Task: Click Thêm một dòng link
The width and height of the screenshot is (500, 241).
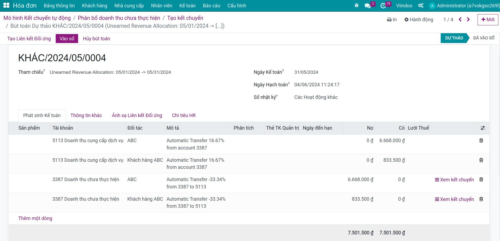Action: [x=35, y=218]
